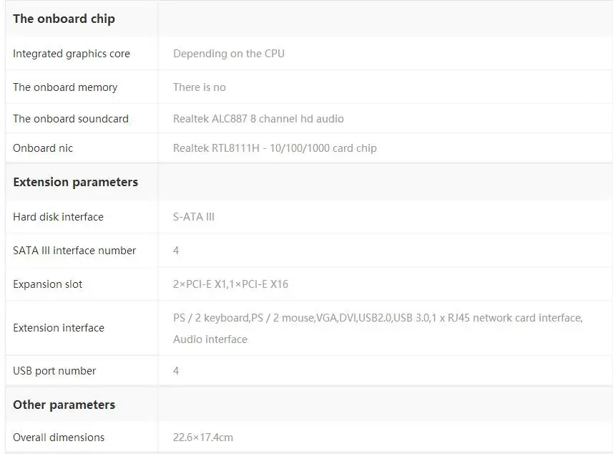Image resolution: width=613 pixels, height=454 pixels.
Task: Click the 'S-ATA III' value
Action: 194,217
